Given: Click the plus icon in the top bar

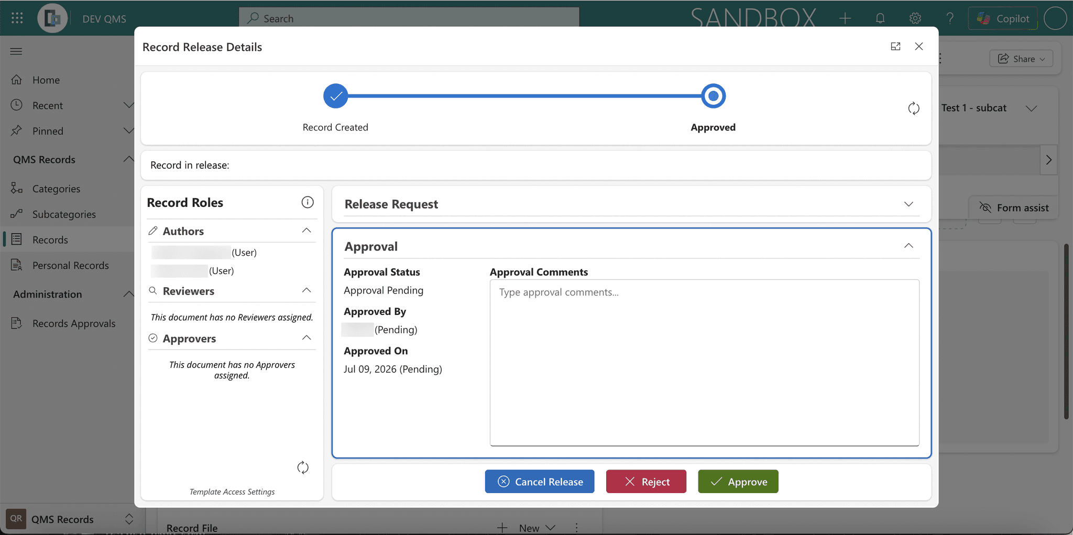Looking at the screenshot, I should point(845,18).
